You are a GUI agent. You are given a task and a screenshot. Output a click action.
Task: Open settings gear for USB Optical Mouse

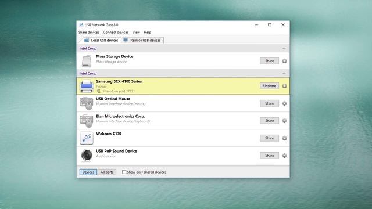(x=284, y=103)
